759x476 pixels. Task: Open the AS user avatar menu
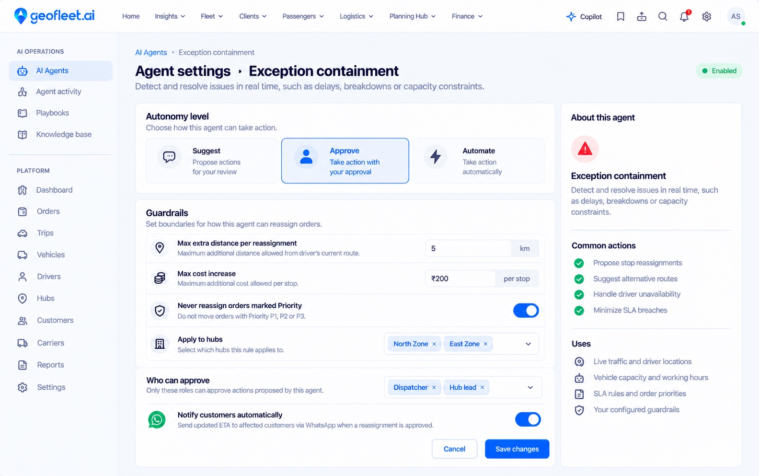point(736,16)
